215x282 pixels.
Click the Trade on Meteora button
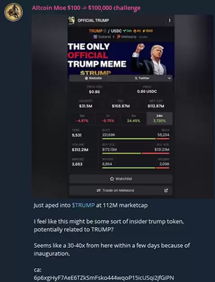coord(121,191)
